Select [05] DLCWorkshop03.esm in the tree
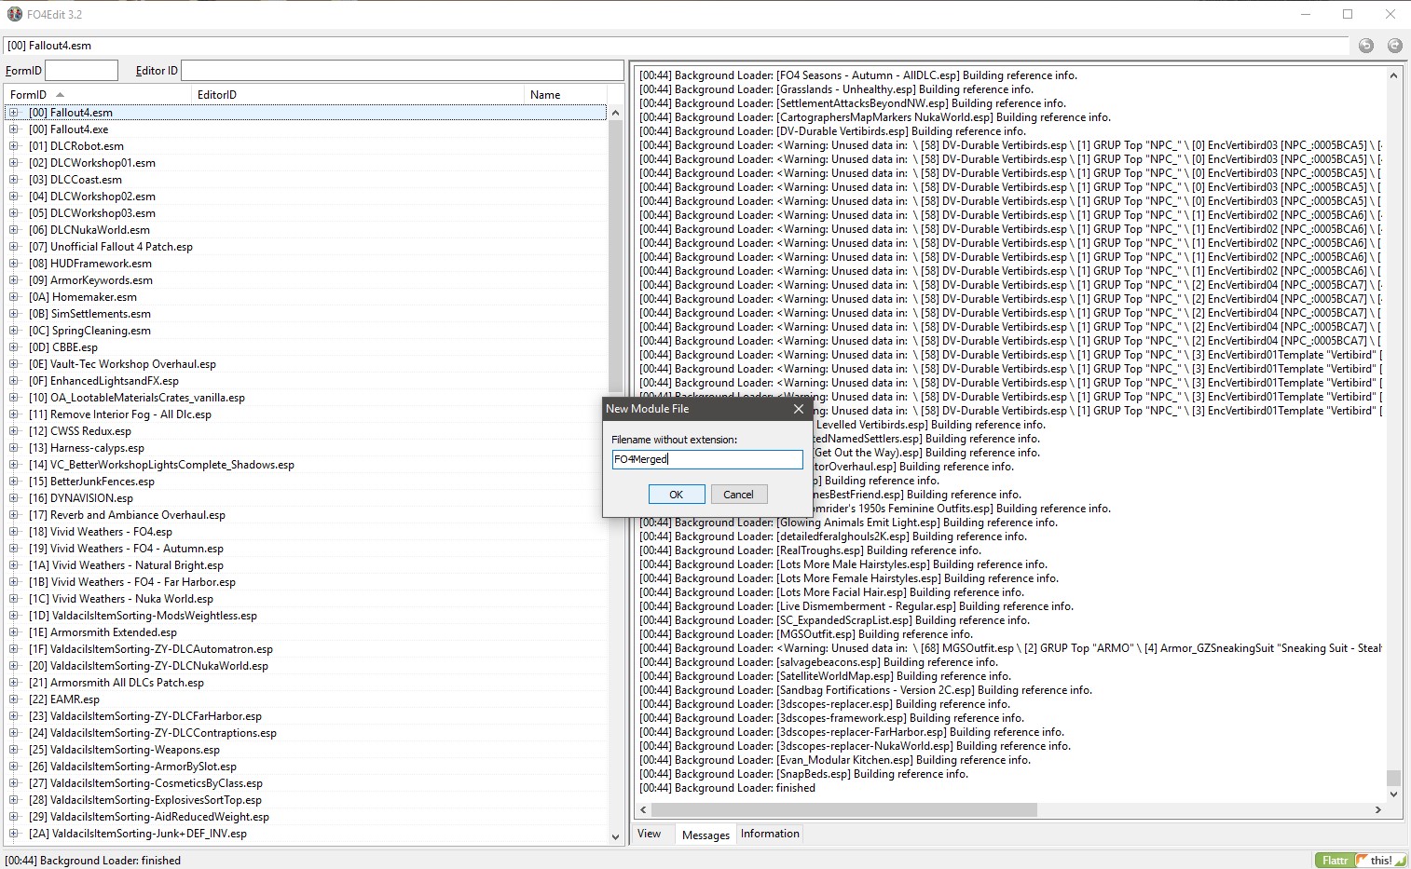Viewport: 1411px width, 869px height. (x=92, y=213)
